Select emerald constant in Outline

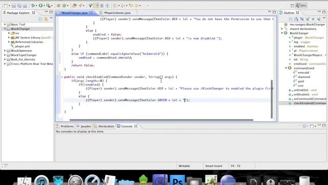(x=303, y=72)
